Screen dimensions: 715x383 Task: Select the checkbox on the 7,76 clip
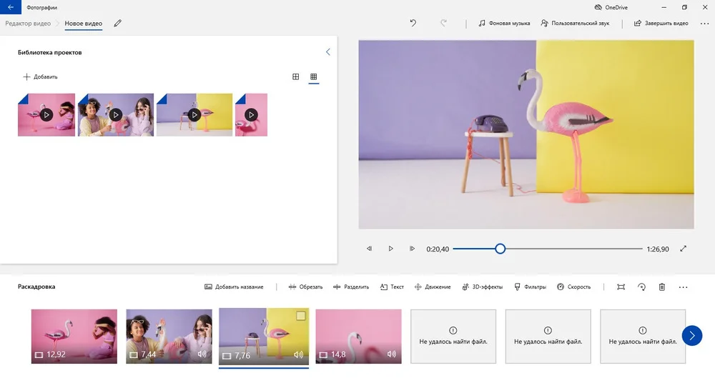point(301,316)
